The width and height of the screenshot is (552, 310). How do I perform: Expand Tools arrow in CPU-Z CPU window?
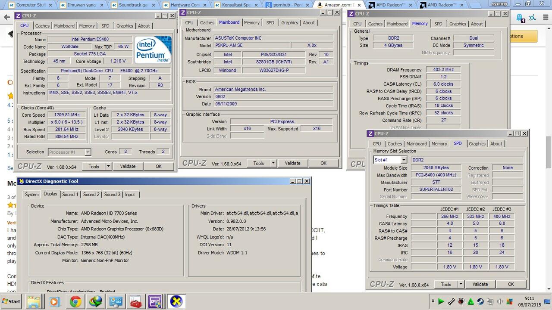[x=108, y=166]
